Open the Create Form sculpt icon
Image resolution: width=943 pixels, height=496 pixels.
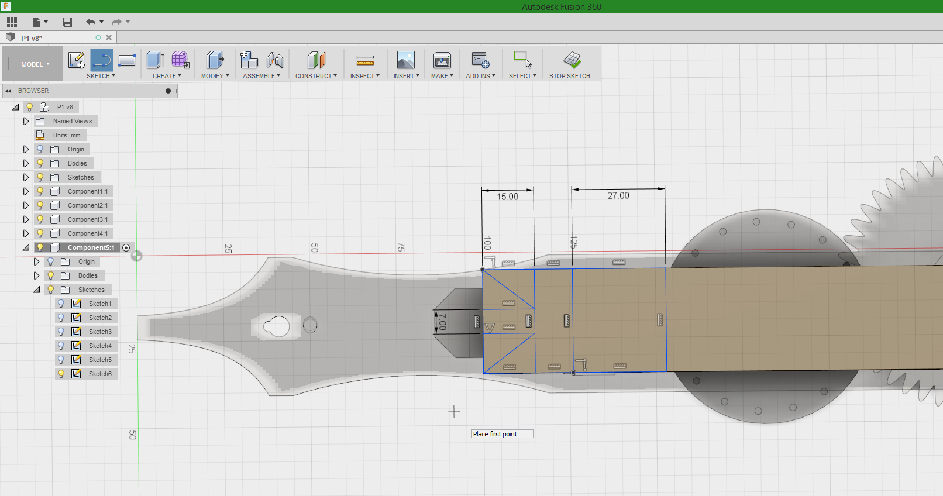pyautogui.click(x=180, y=60)
